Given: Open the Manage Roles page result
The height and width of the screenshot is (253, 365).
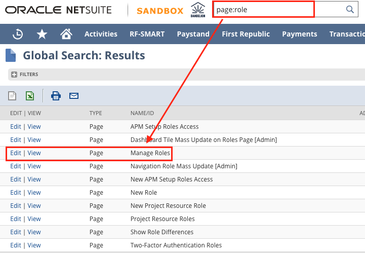Looking at the screenshot, I should click(x=150, y=153).
